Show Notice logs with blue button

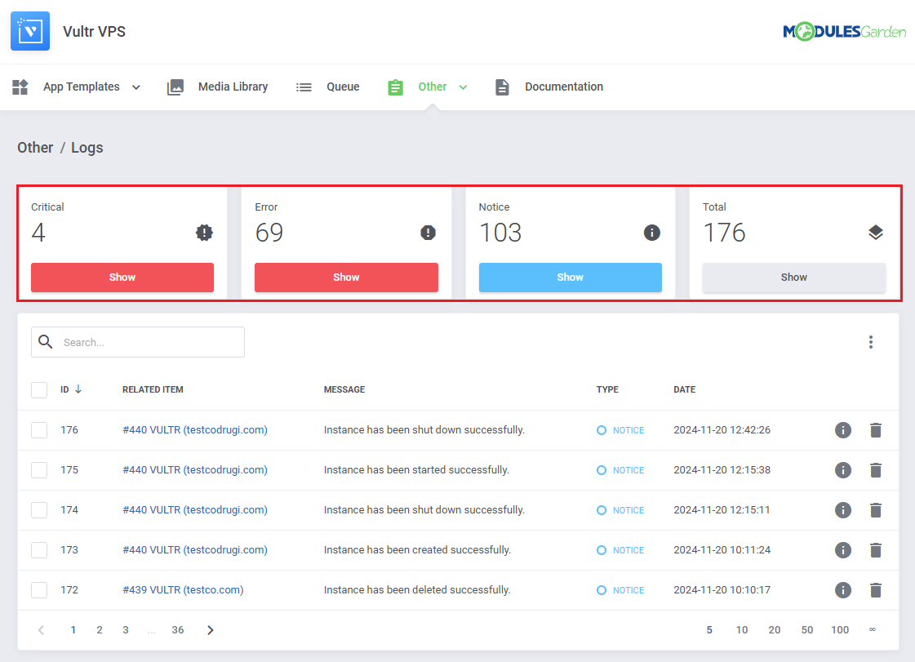(x=570, y=278)
